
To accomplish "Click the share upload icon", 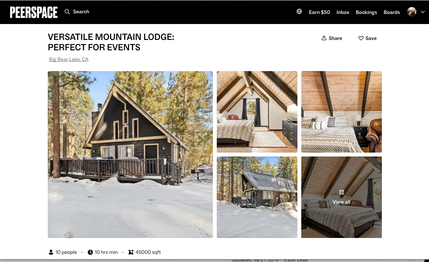I will pyautogui.click(x=324, y=38).
